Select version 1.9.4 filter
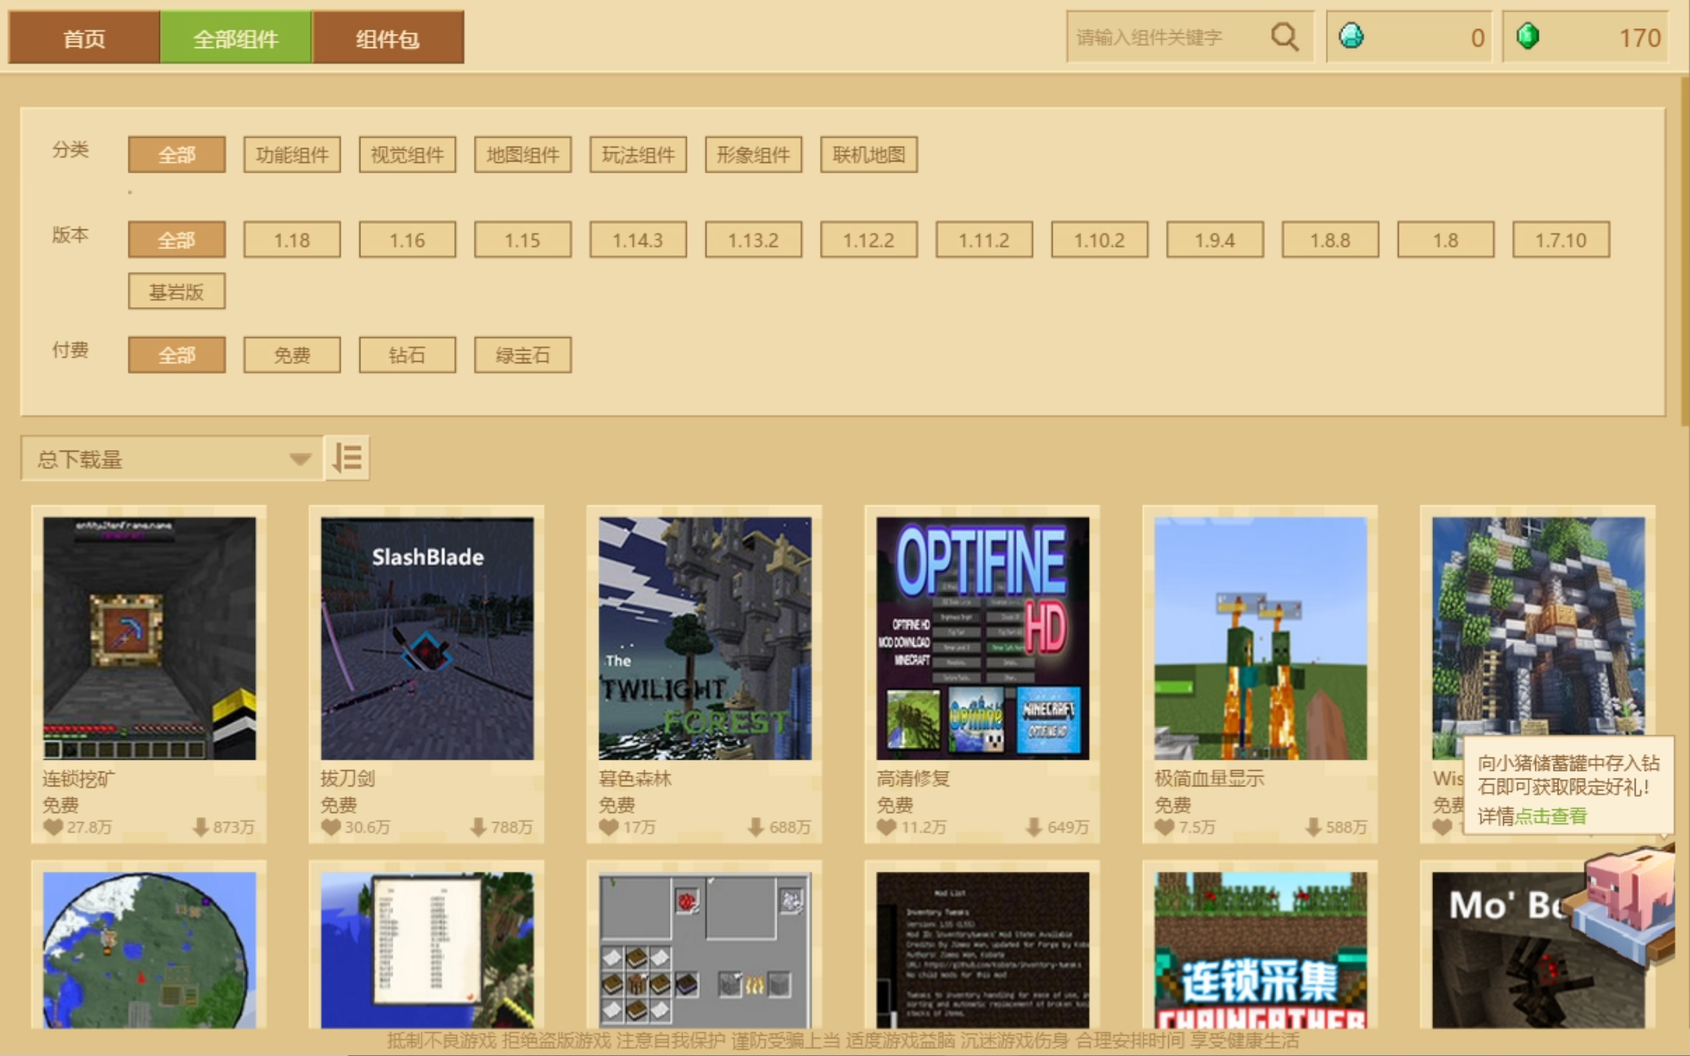 [x=1215, y=240]
